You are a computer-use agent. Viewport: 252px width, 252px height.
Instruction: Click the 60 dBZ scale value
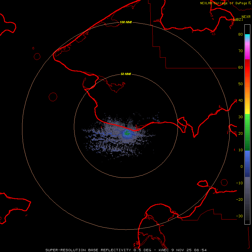[241, 67]
